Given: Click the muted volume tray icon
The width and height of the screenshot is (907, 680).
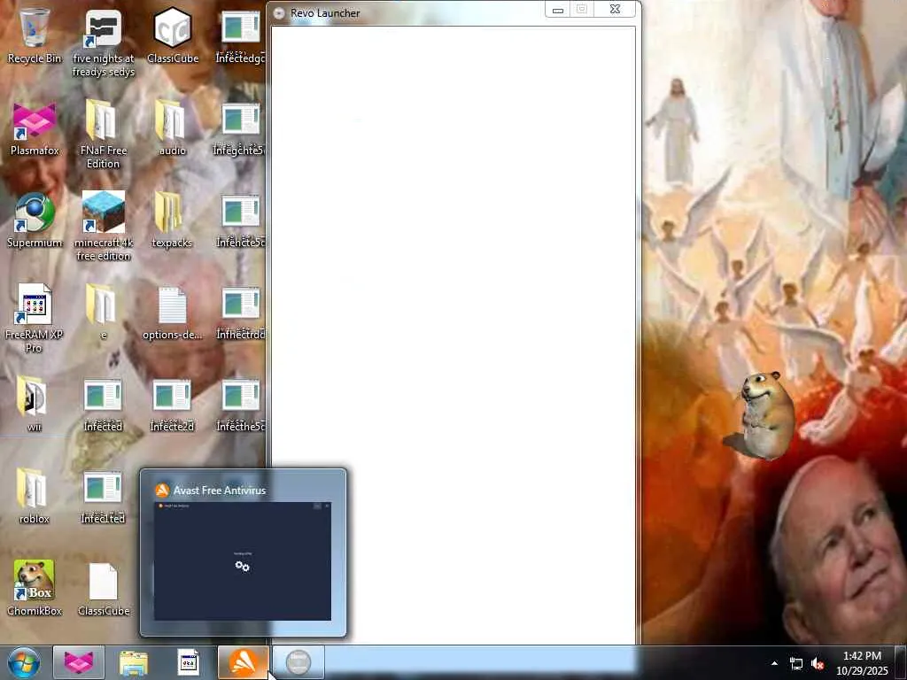Looking at the screenshot, I should (818, 664).
